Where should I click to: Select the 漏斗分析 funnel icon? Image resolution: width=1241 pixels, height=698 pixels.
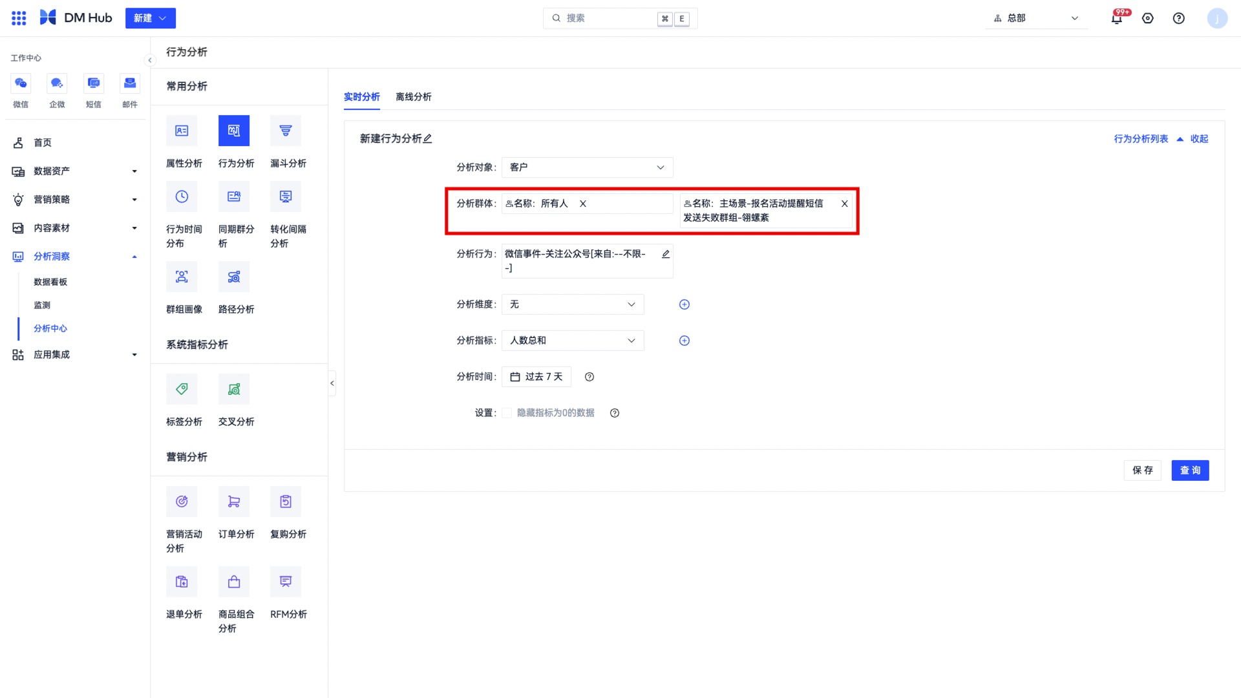click(286, 131)
